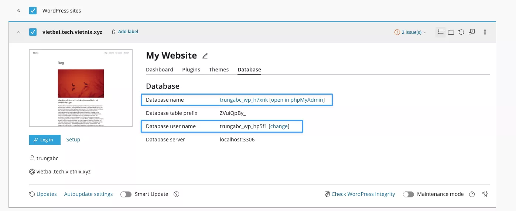The height and width of the screenshot is (211, 516).
Task: Switch to the Plugins tab
Action: click(191, 70)
